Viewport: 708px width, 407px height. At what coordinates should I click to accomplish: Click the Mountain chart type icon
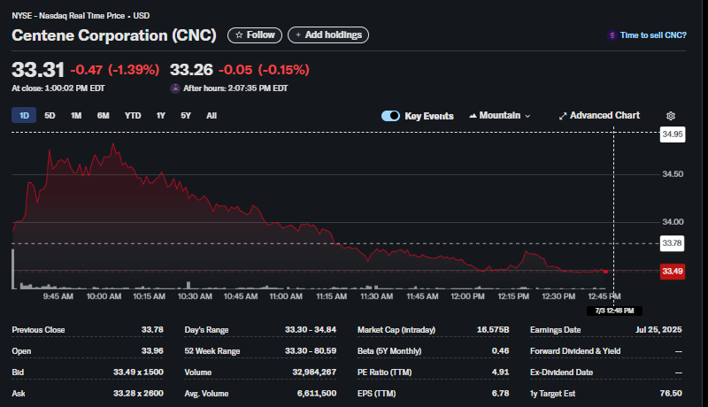pyautogui.click(x=473, y=116)
